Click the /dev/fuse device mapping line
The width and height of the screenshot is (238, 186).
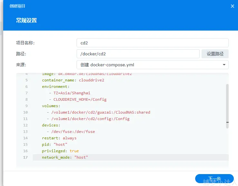(71, 132)
